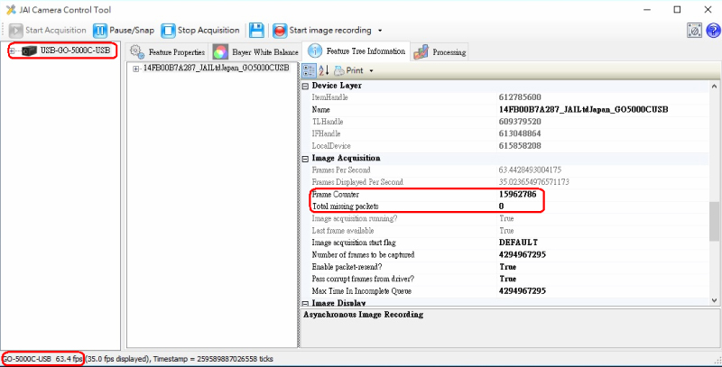This screenshot has width=722, height=367.
Task: Switch to the Feature Properties tab
Action: (x=169, y=52)
